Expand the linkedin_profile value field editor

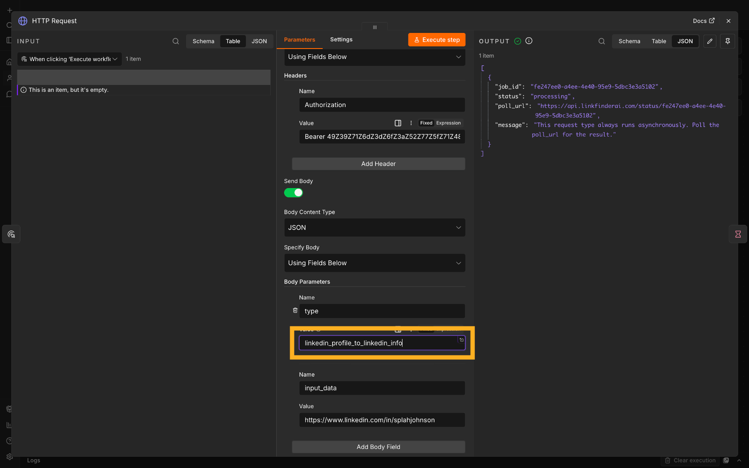point(461,340)
